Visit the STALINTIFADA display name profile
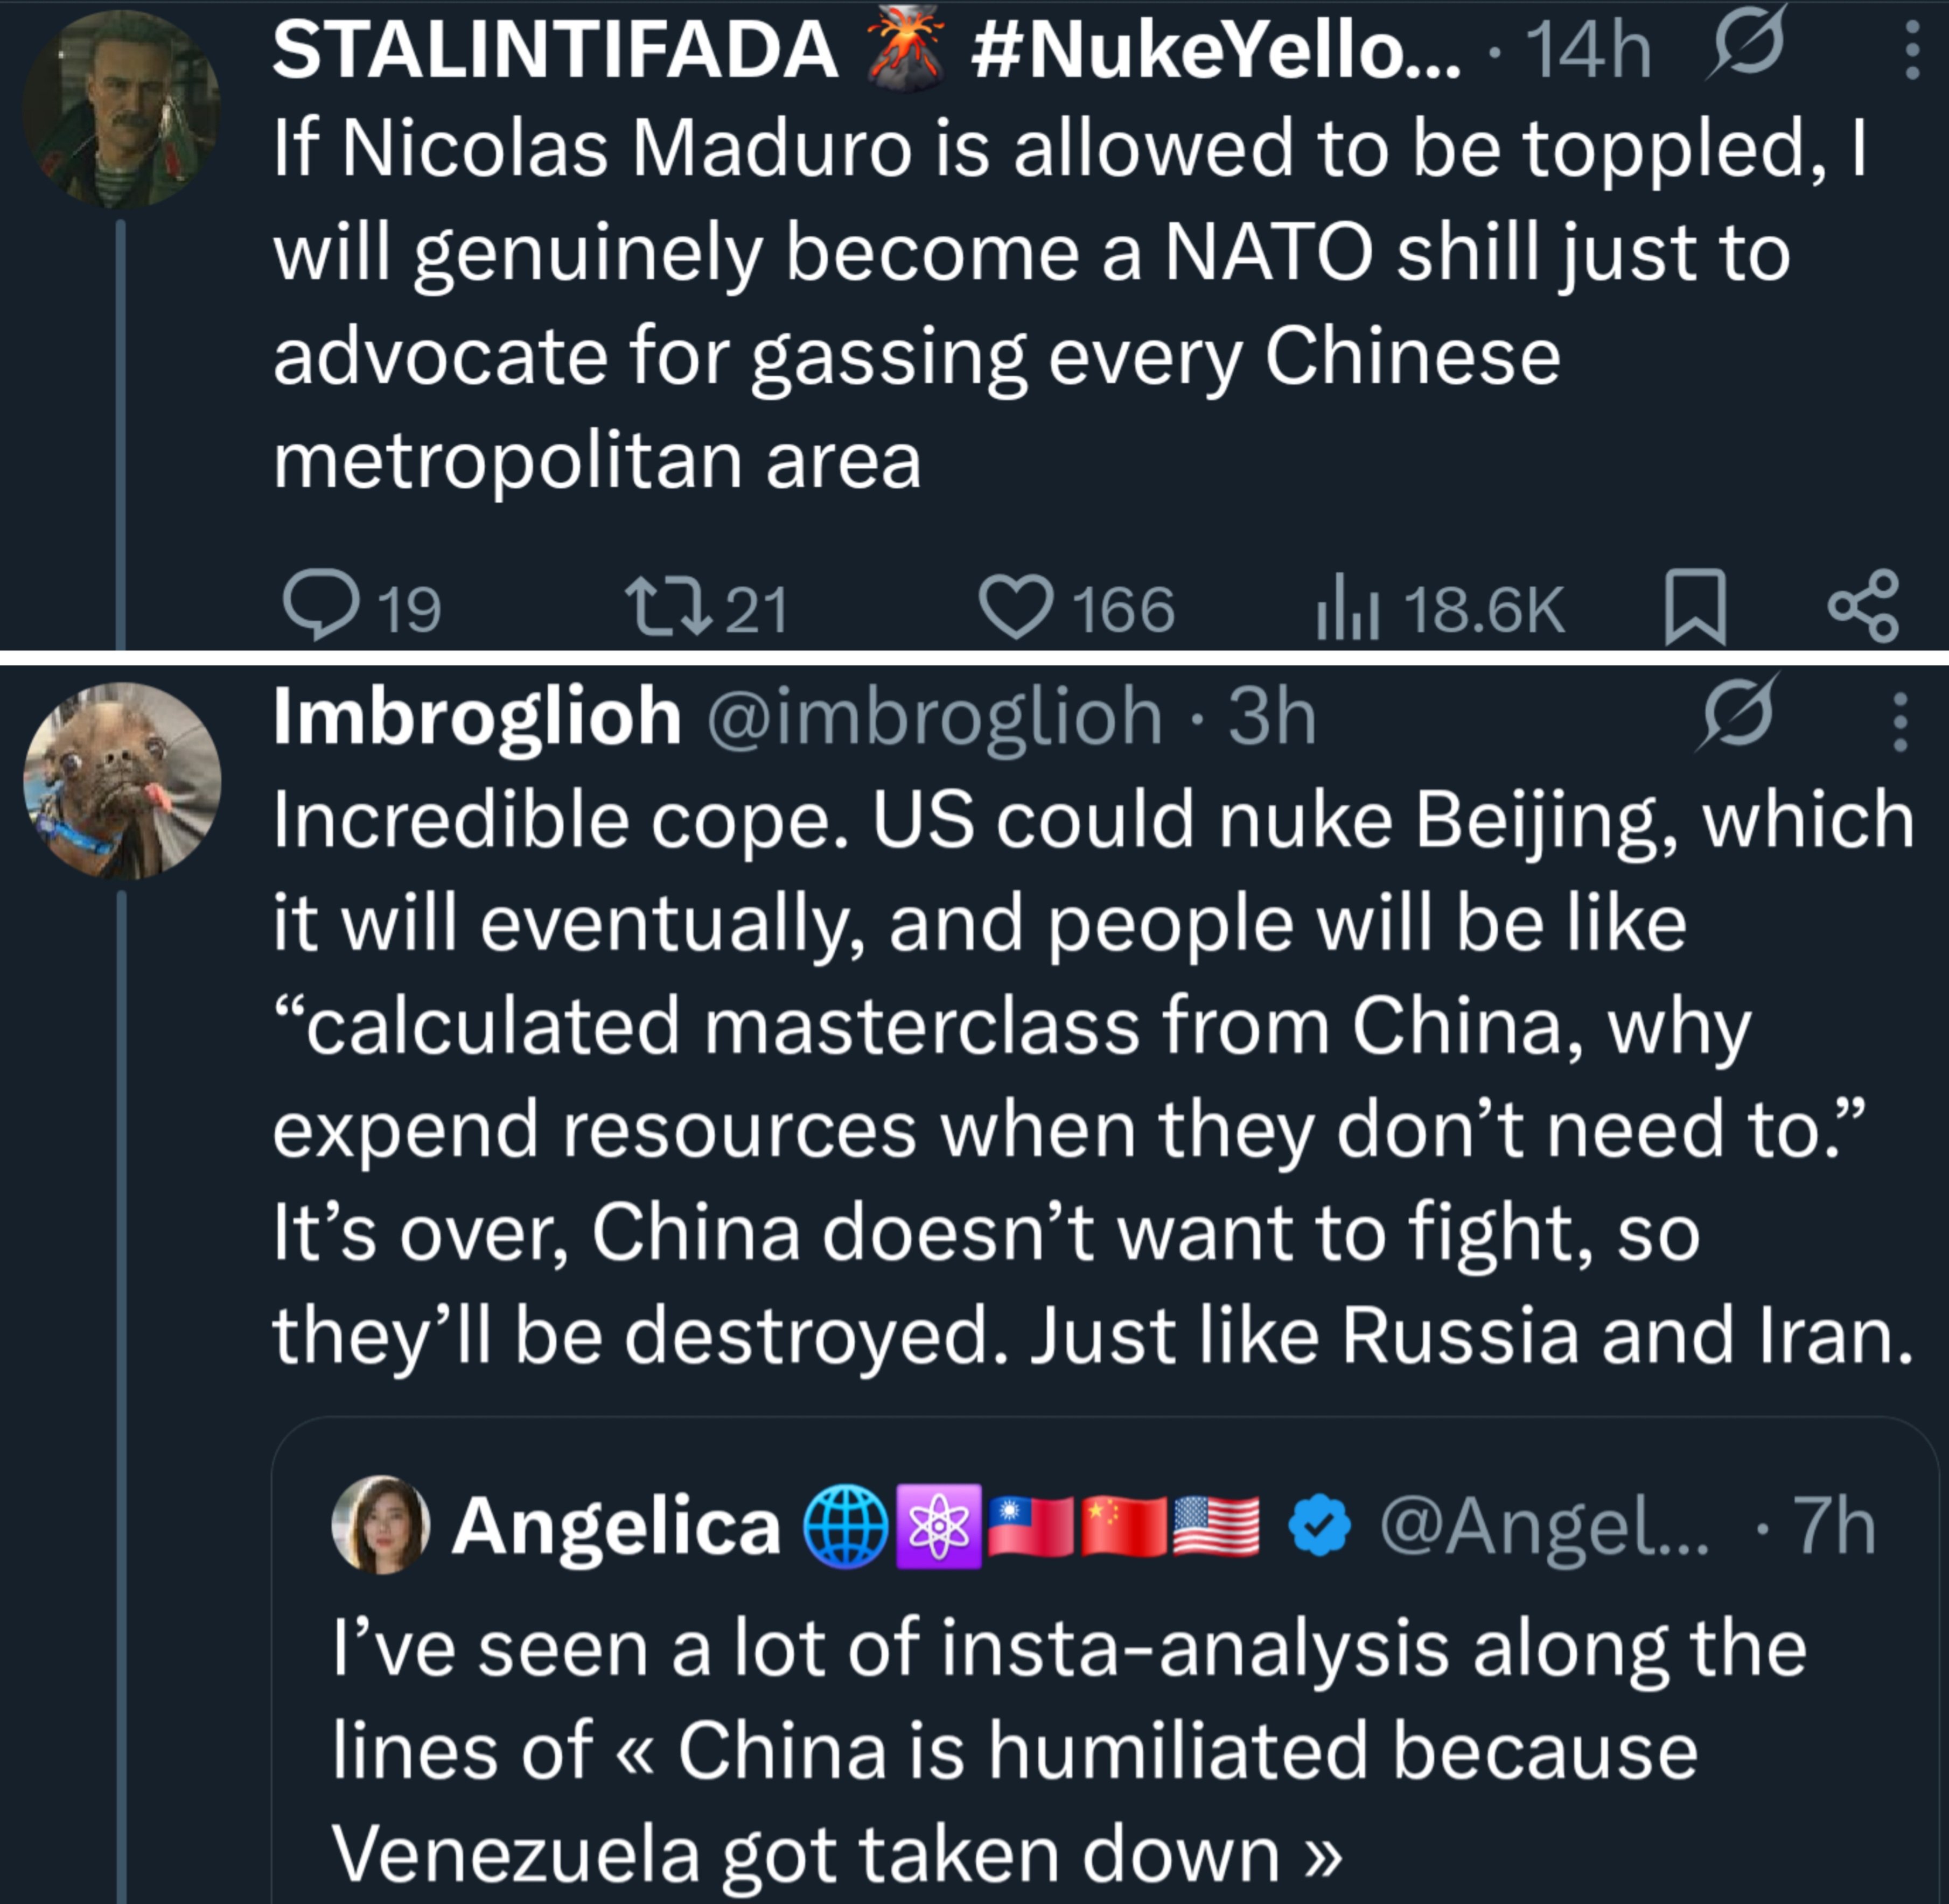 (555, 50)
